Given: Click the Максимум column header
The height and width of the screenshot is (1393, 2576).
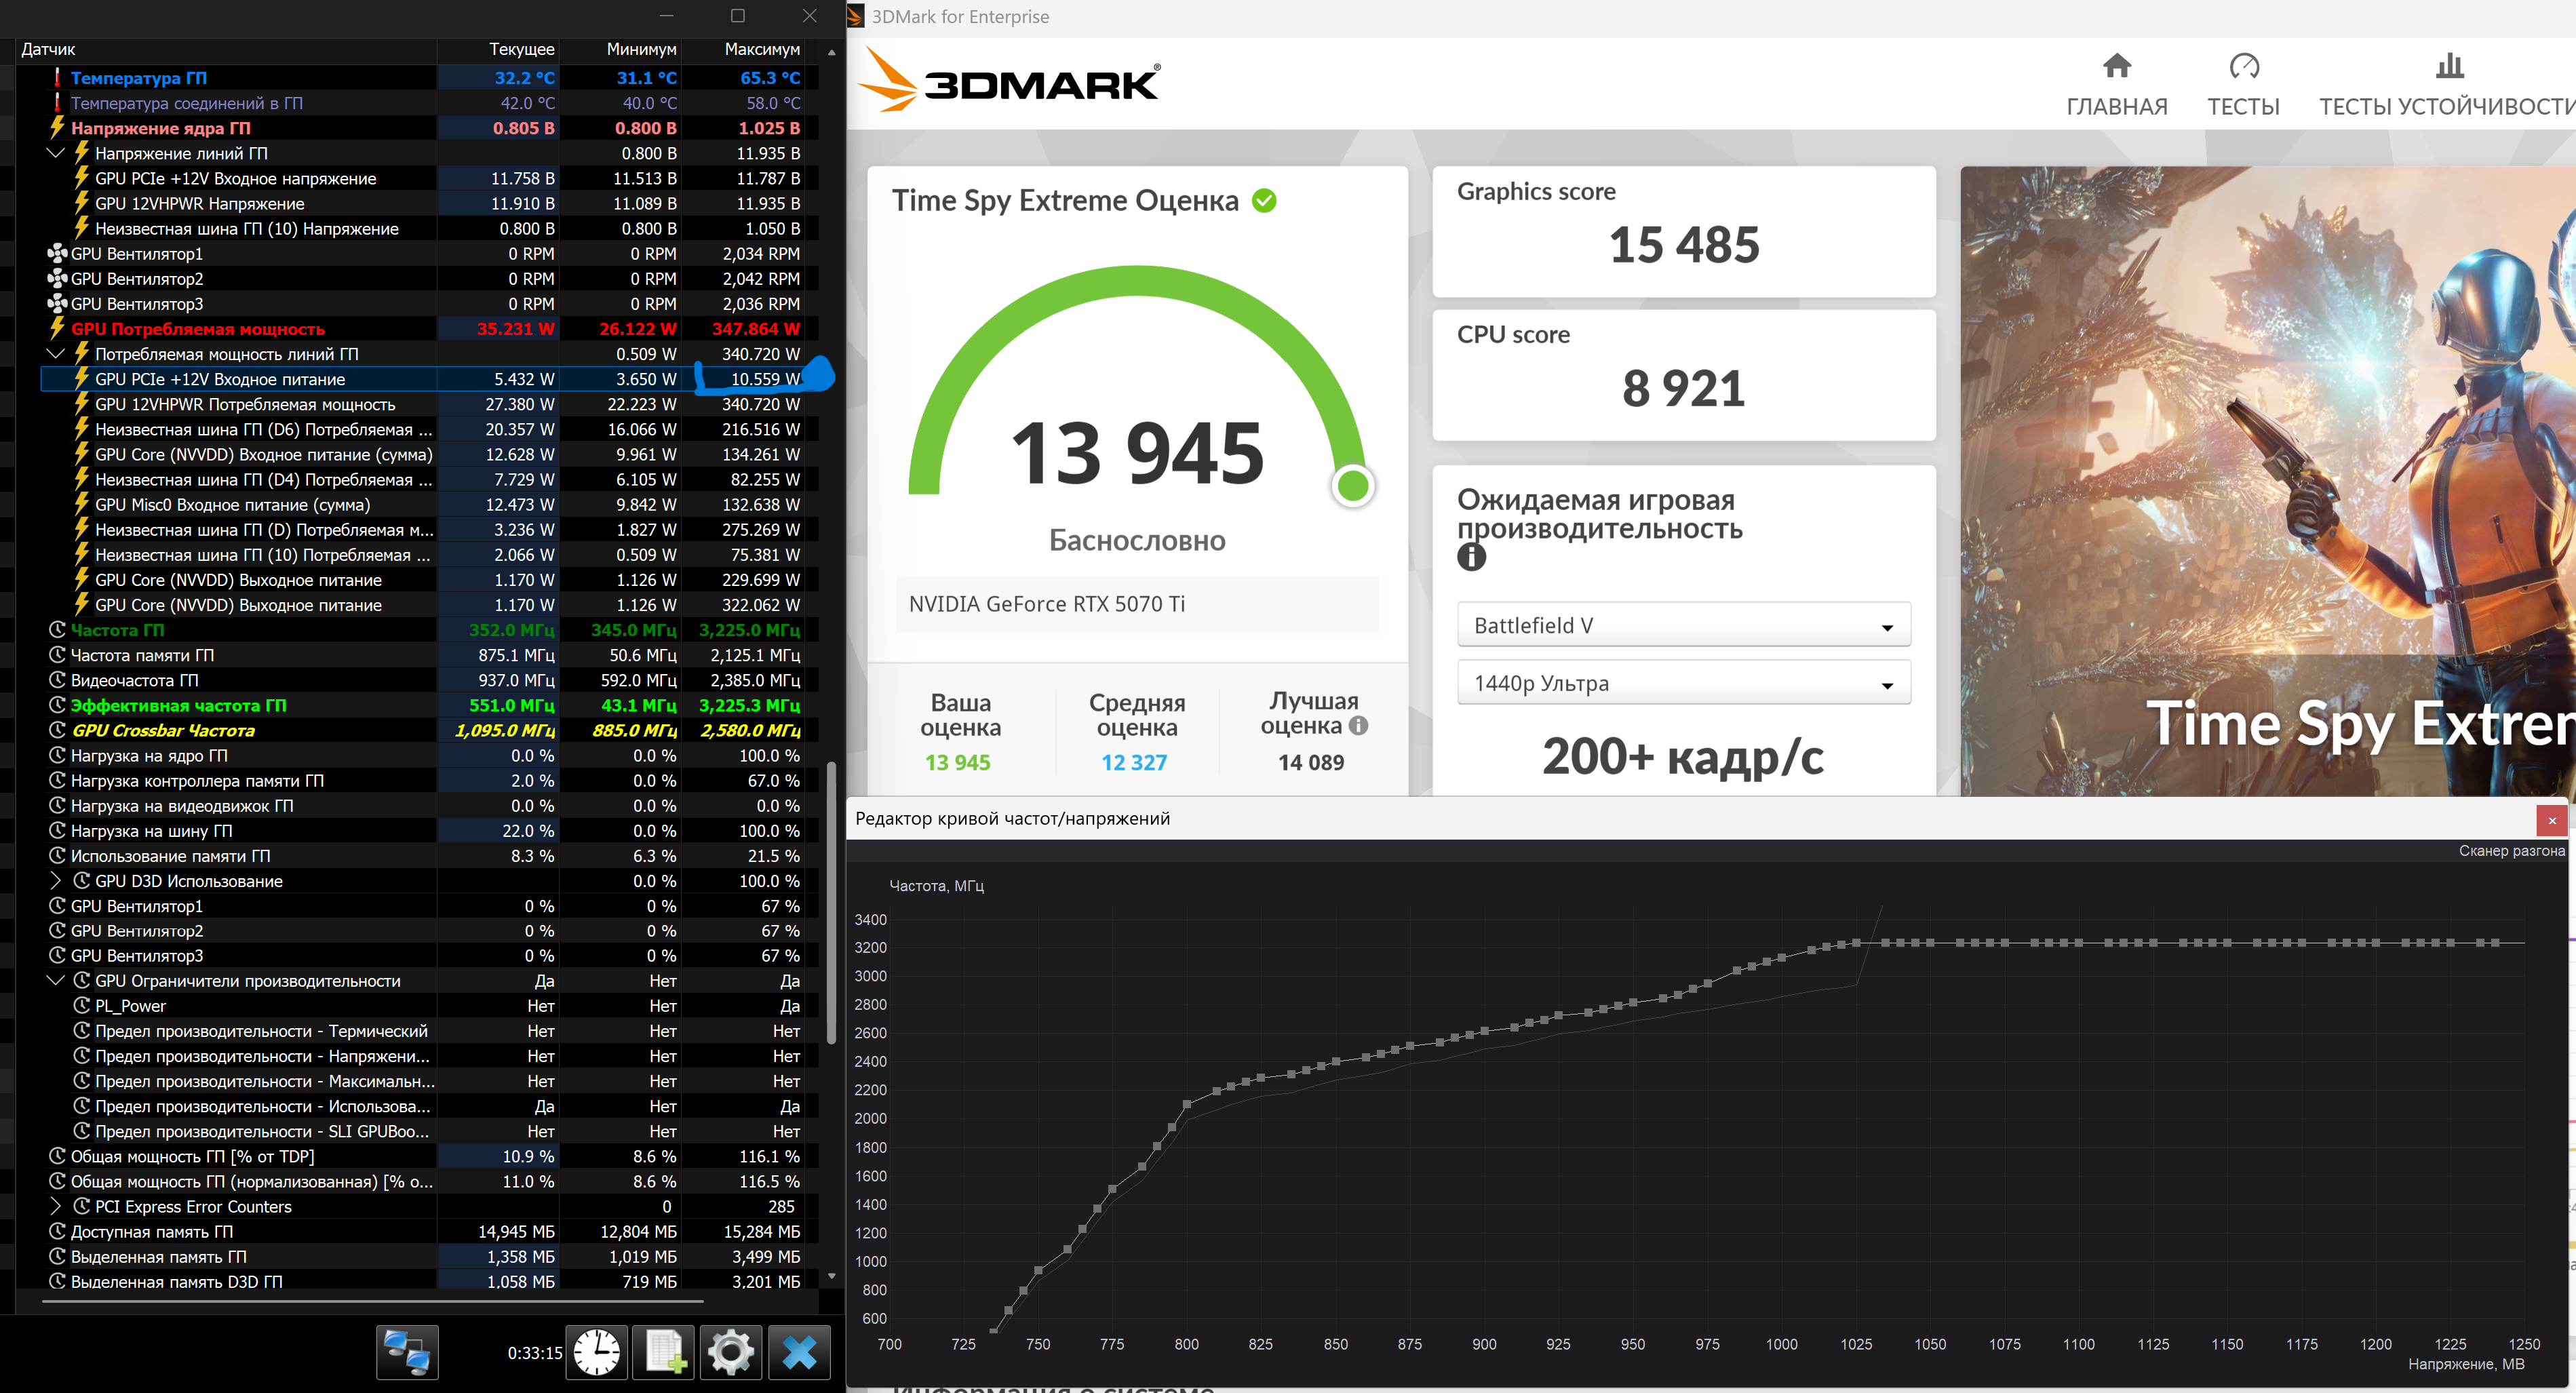Looking at the screenshot, I should coord(762,49).
